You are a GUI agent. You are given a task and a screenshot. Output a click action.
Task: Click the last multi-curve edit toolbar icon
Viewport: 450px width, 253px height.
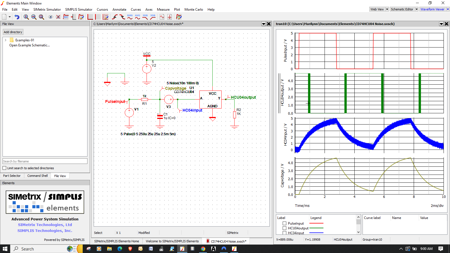(x=179, y=17)
